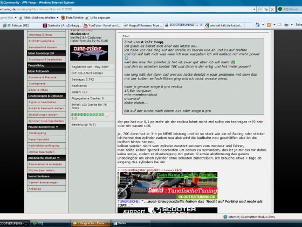
Task: Click the blue smiley emoticon in quote
Action: (126, 58)
